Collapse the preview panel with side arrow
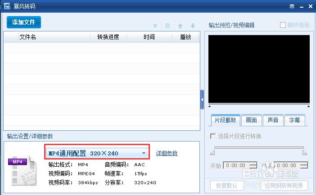Image resolution: width=316 pixels, height=195 pixels. click(x=202, y=100)
